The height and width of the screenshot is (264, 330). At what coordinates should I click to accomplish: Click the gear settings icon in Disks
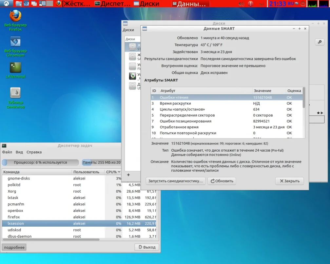point(319,42)
